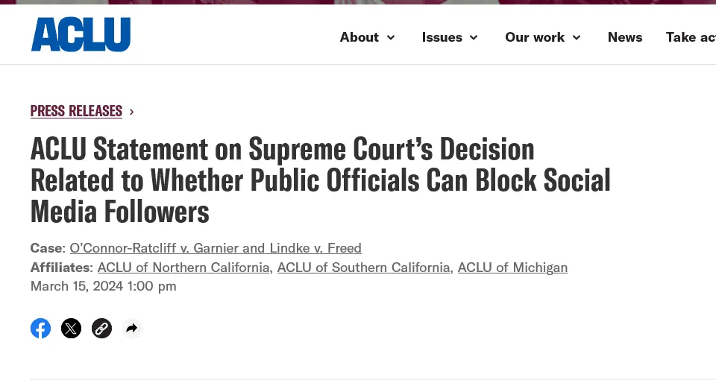Go to the News page
716x386 pixels.
pos(625,37)
